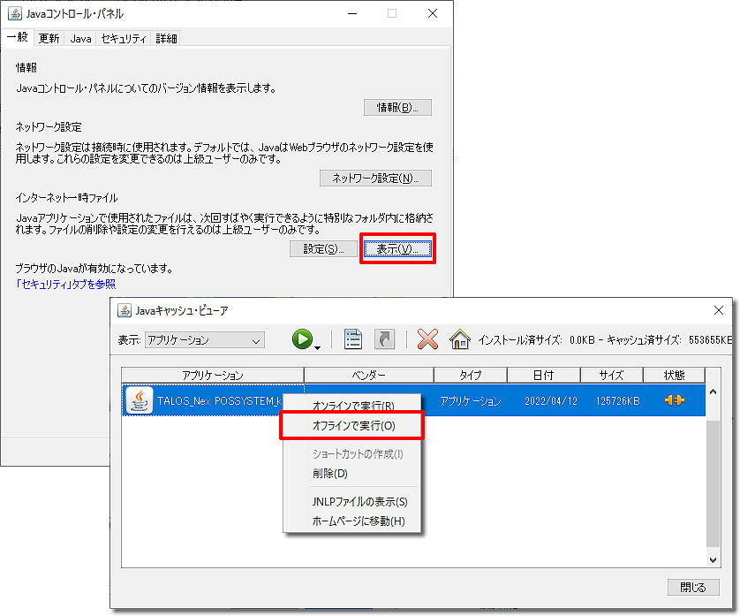Click the 表示(V) button under インターネット一時ファイル
The image size is (740, 616).
396,248
